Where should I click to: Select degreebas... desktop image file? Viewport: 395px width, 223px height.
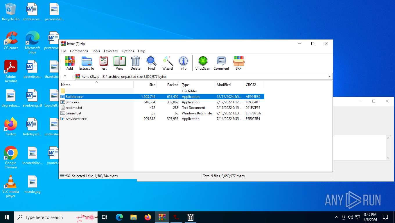click(x=11, y=98)
